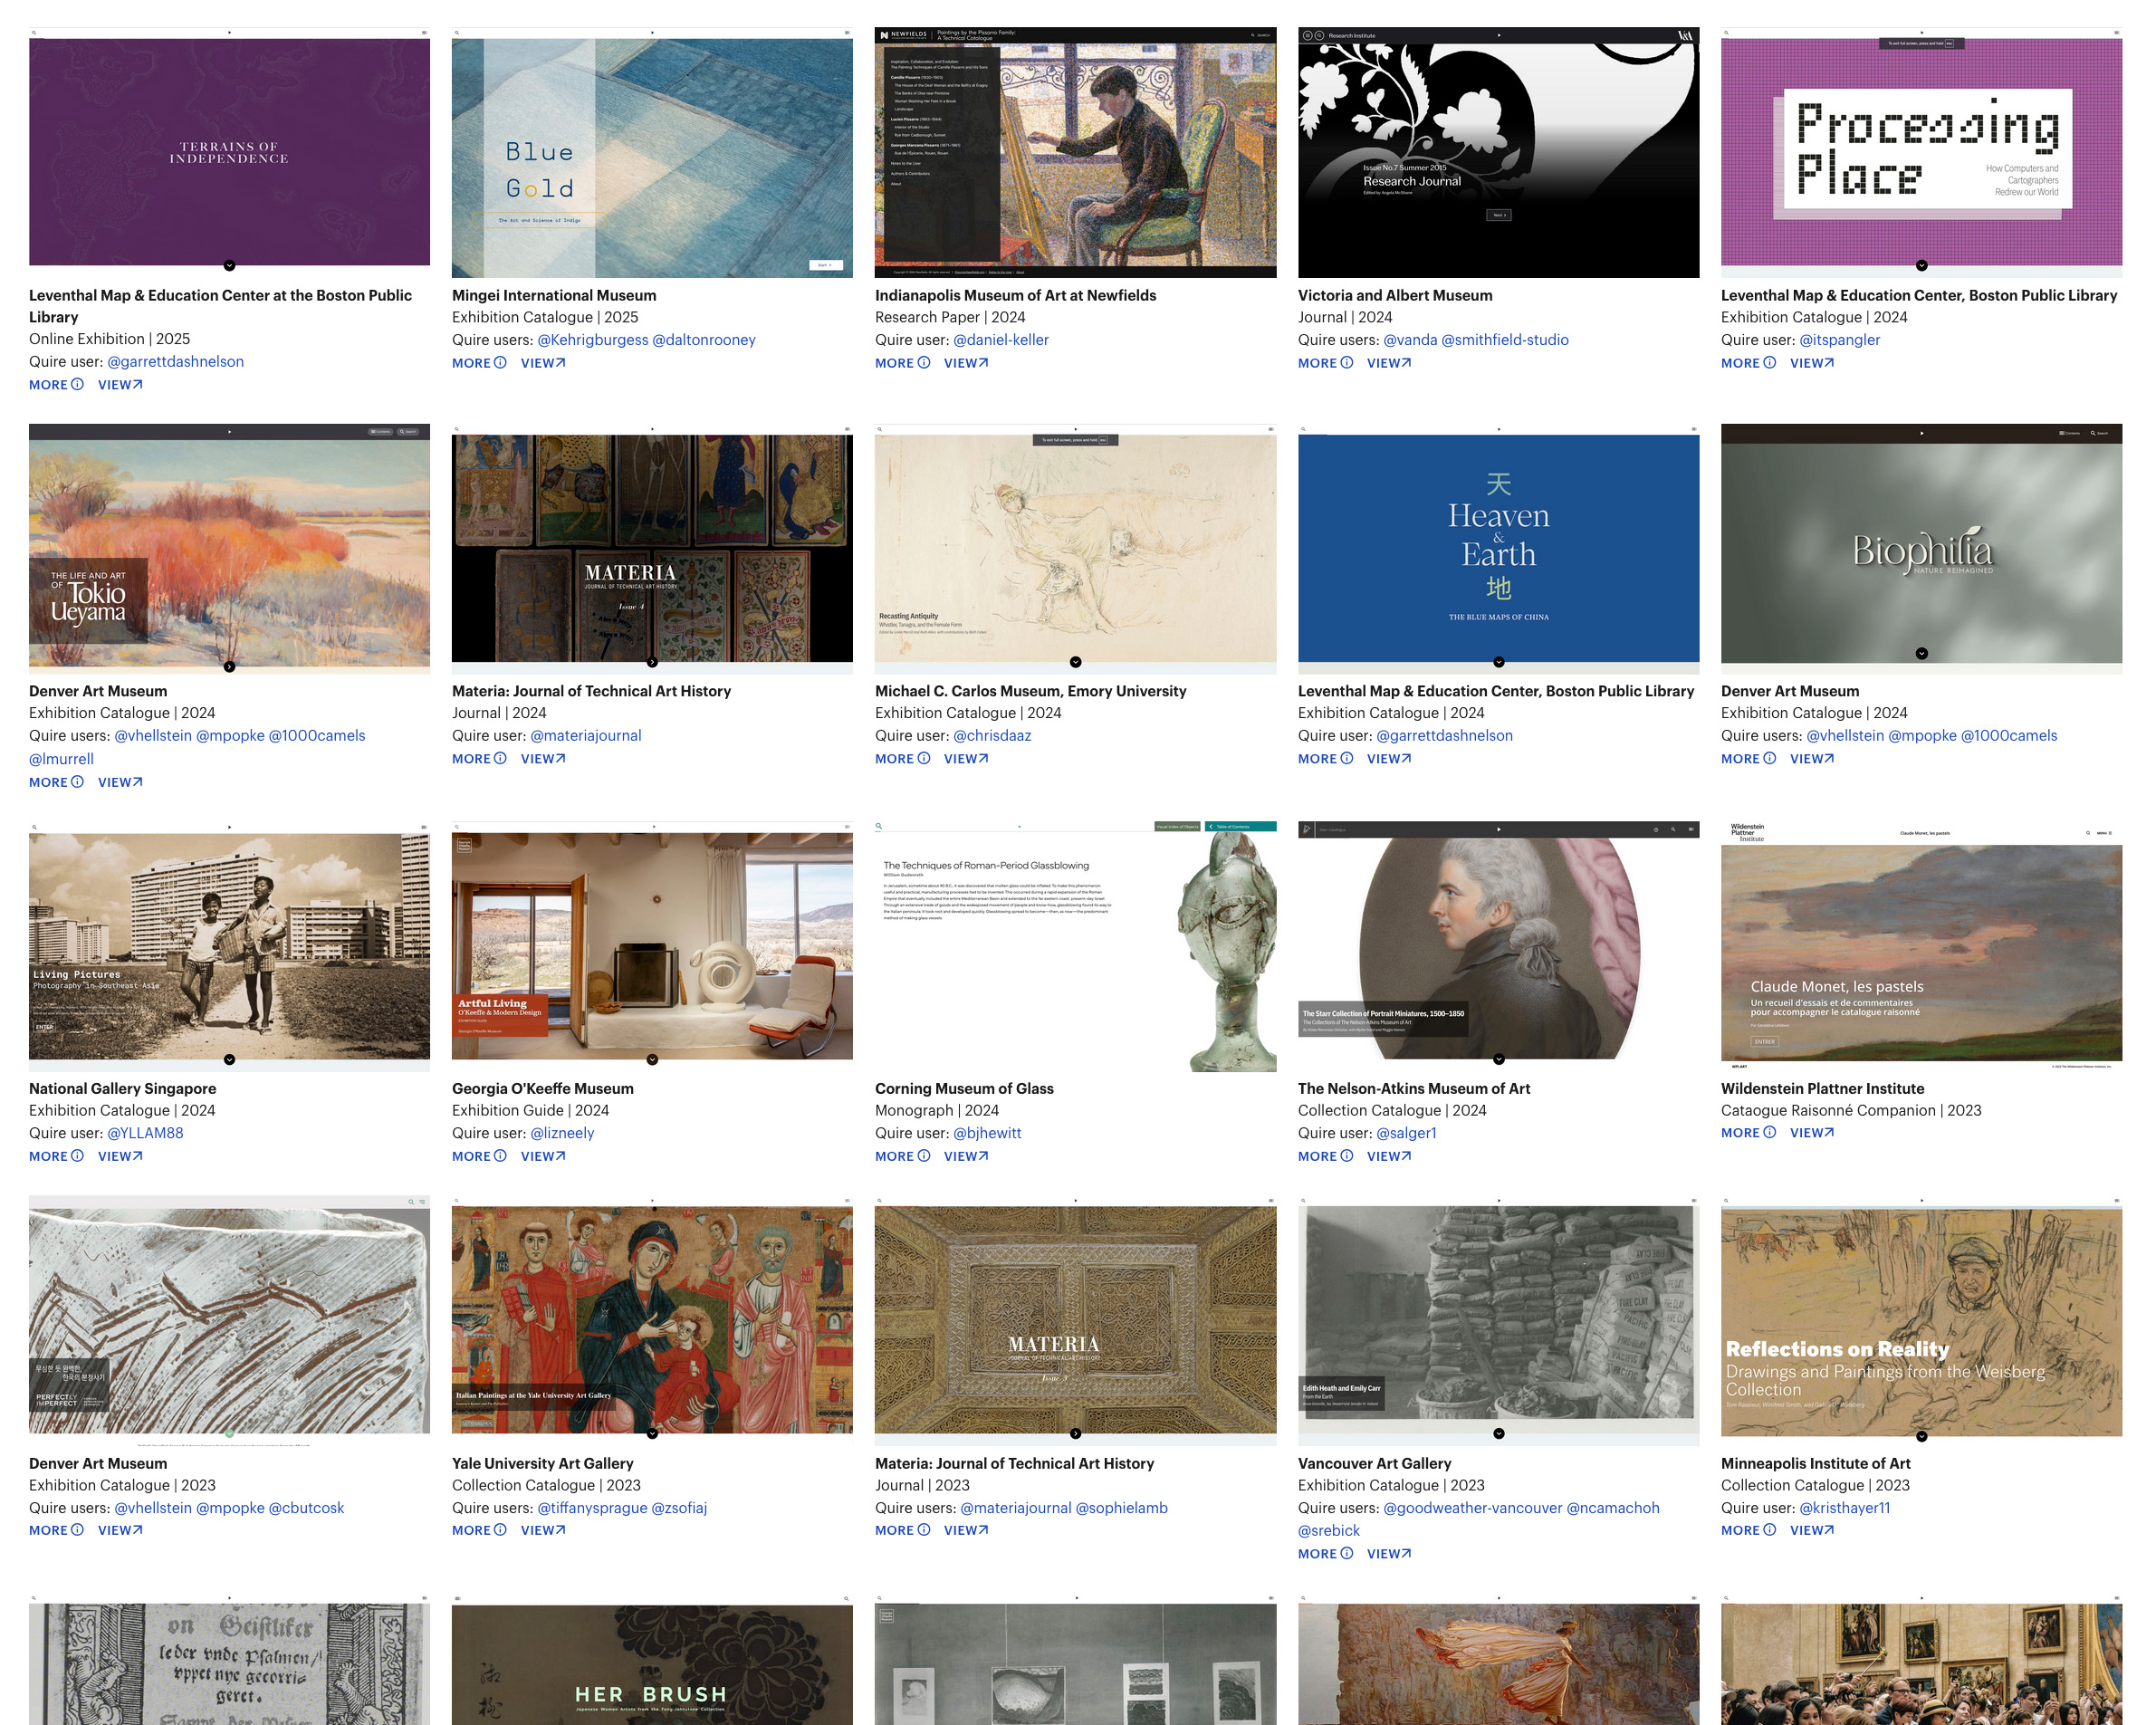2156x1725 pixels.
Task: Click MORE for Corning Museum of Glass
Action: click(902, 1156)
